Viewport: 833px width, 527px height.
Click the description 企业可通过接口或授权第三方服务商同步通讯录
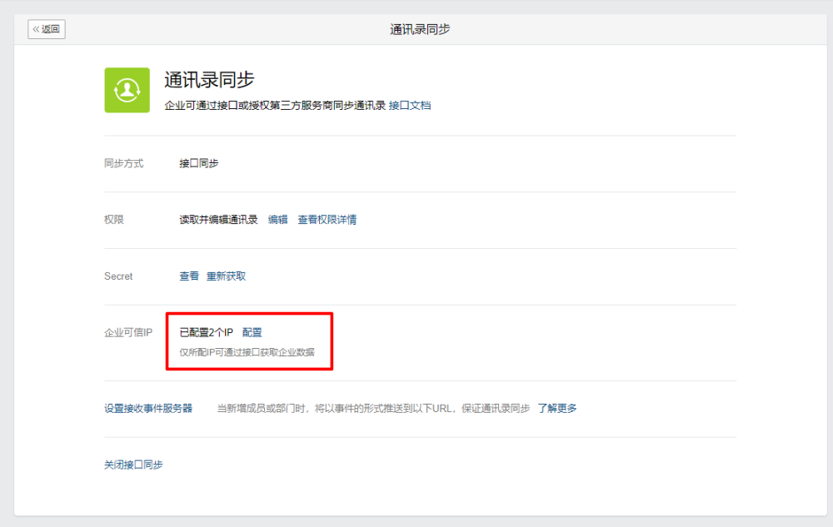pos(275,105)
